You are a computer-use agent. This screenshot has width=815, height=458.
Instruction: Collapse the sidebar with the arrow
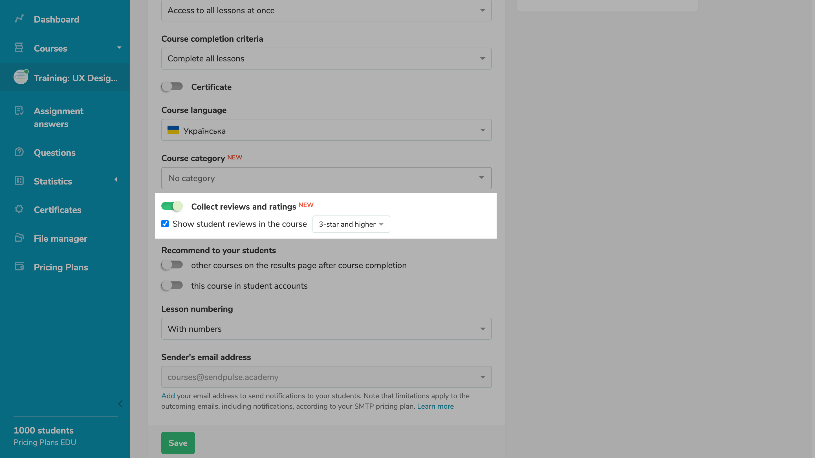pos(120,404)
